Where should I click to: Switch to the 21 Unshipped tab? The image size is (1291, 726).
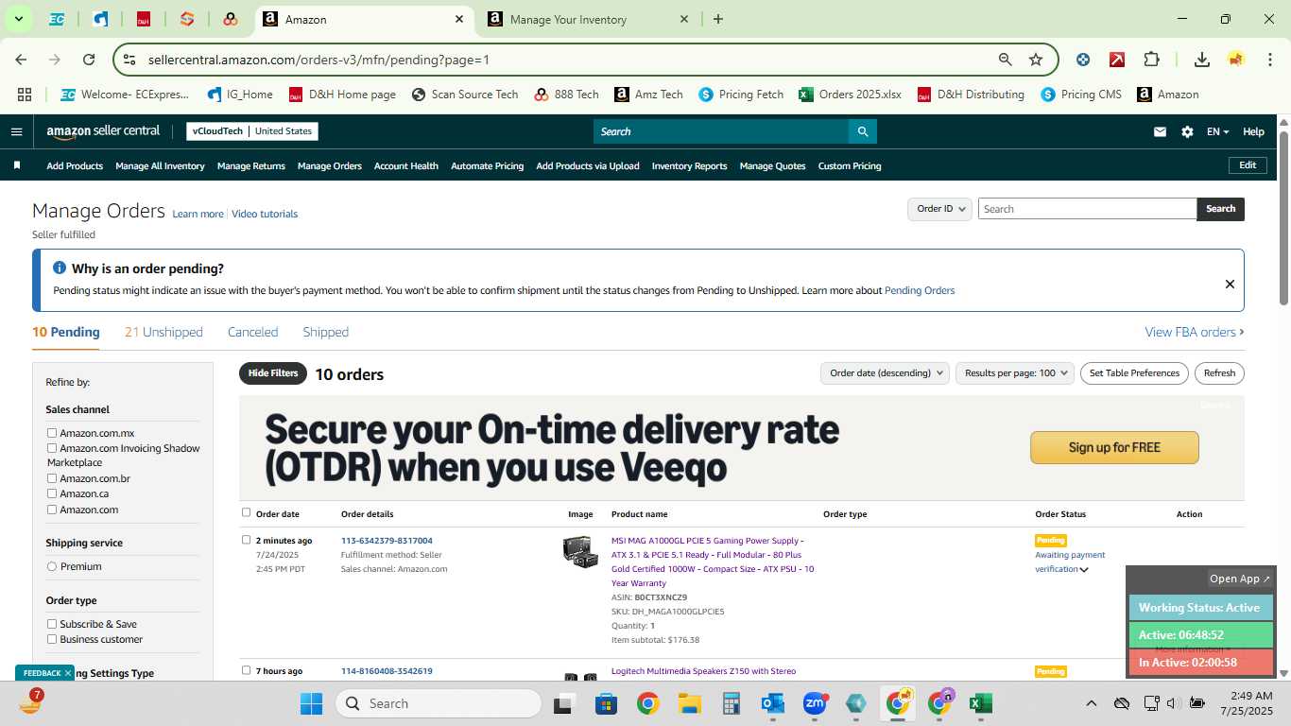click(164, 332)
